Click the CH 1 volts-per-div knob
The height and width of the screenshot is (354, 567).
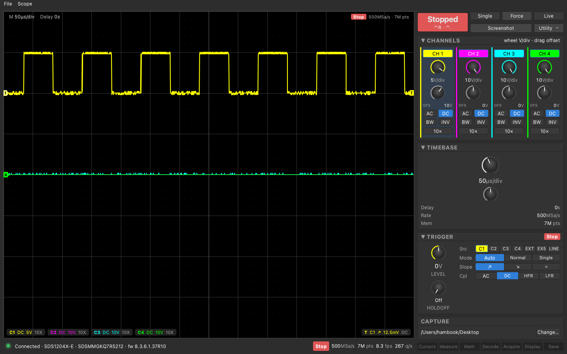click(437, 67)
